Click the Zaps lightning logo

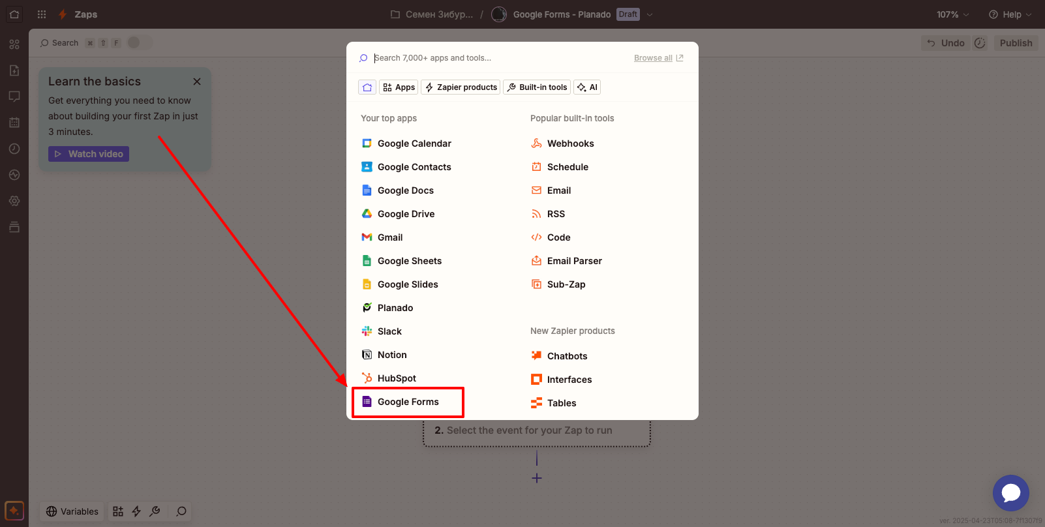63,14
